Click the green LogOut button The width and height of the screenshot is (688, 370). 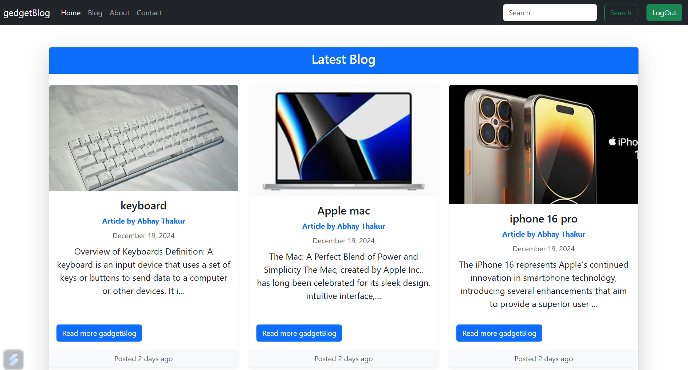(664, 13)
